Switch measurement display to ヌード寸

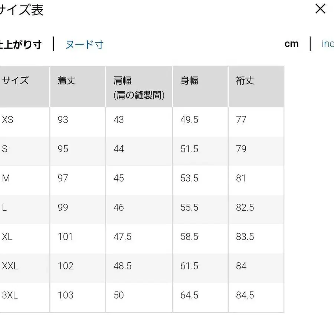point(84,44)
